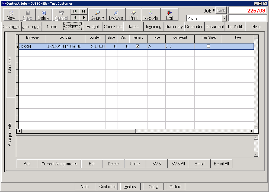Screen dimensions: 269x192
Task: Select the Checklist vertical side tab
Action: tap(10, 65)
